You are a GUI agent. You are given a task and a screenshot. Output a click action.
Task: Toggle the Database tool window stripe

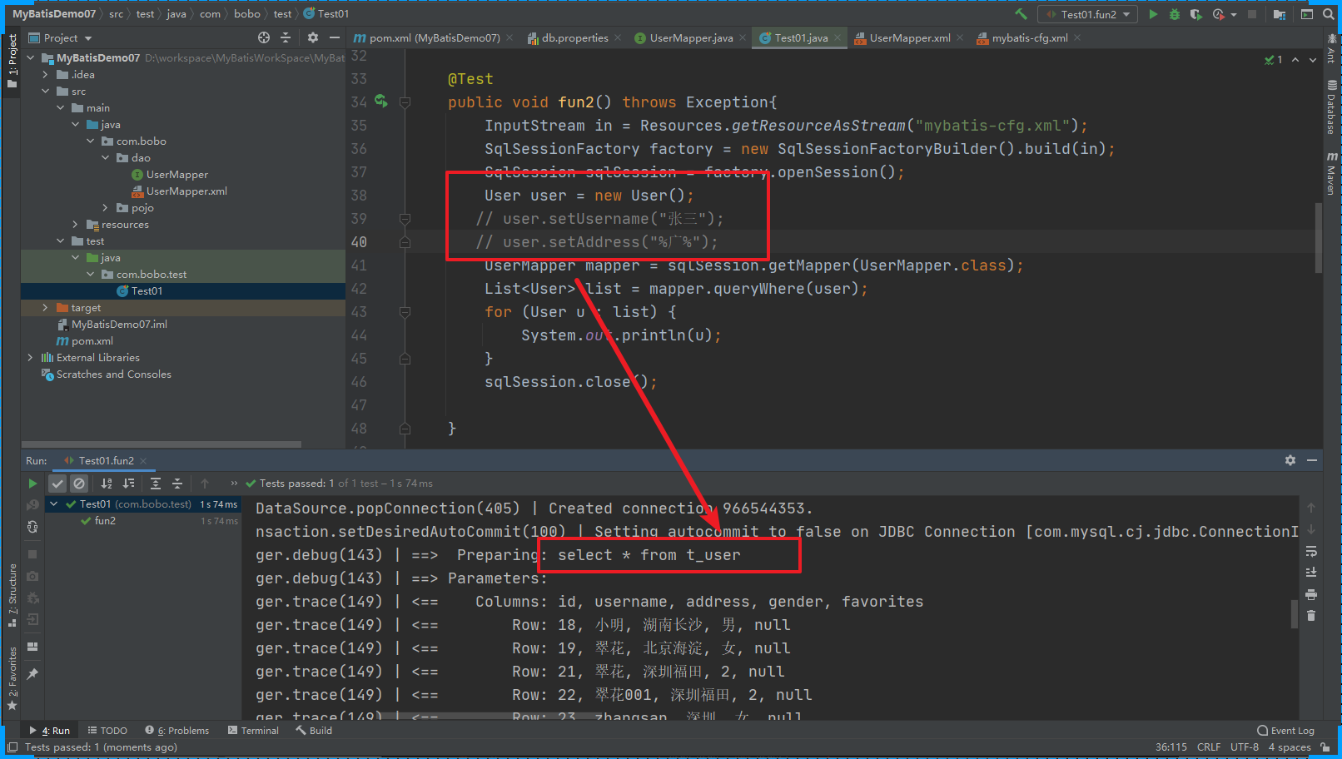[1331, 107]
